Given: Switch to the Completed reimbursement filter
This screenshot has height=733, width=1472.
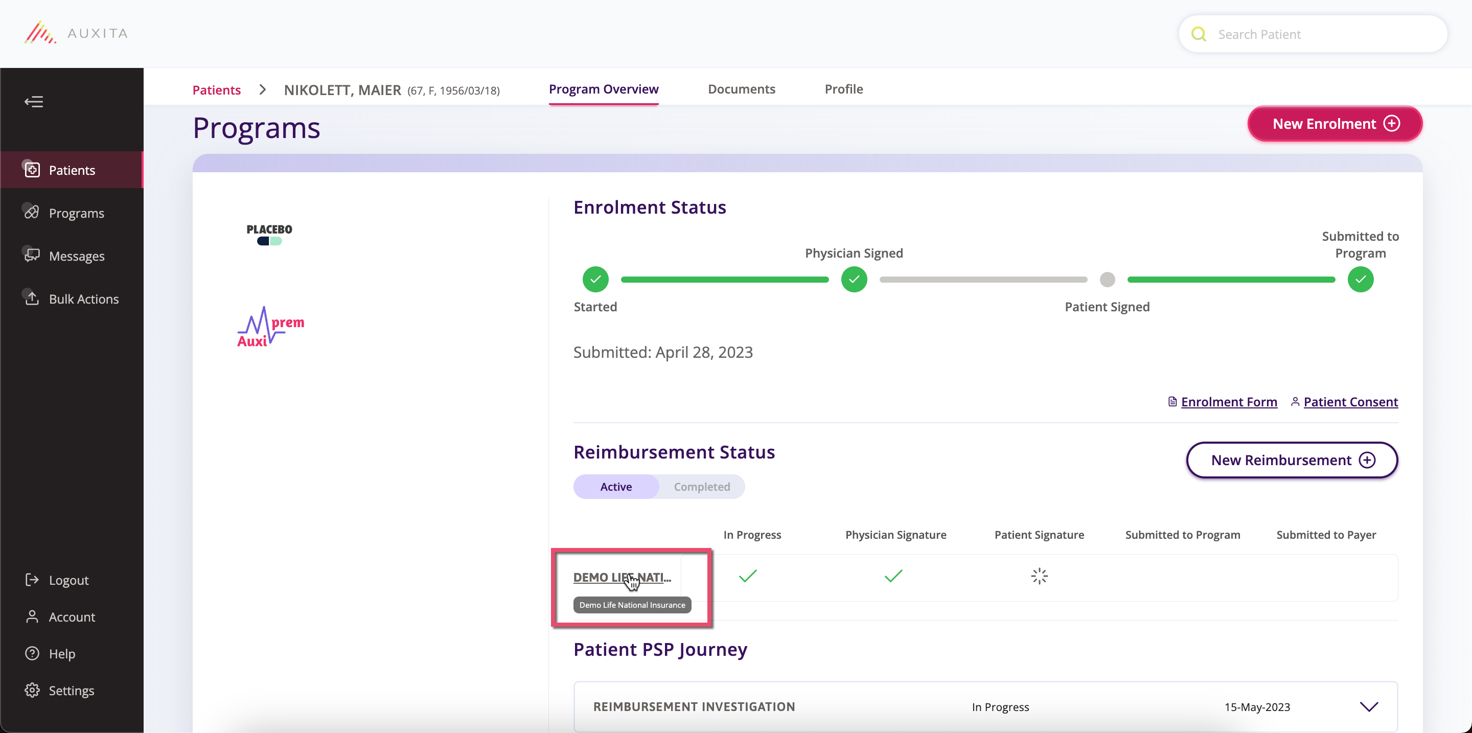Looking at the screenshot, I should click(x=702, y=486).
